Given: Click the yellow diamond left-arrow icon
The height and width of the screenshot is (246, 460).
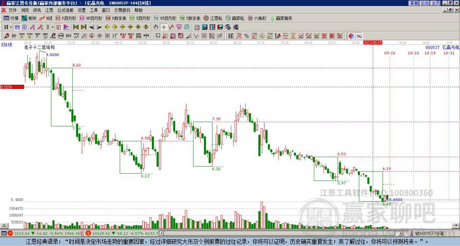Looking at the screenshot, I should (107, 27).
